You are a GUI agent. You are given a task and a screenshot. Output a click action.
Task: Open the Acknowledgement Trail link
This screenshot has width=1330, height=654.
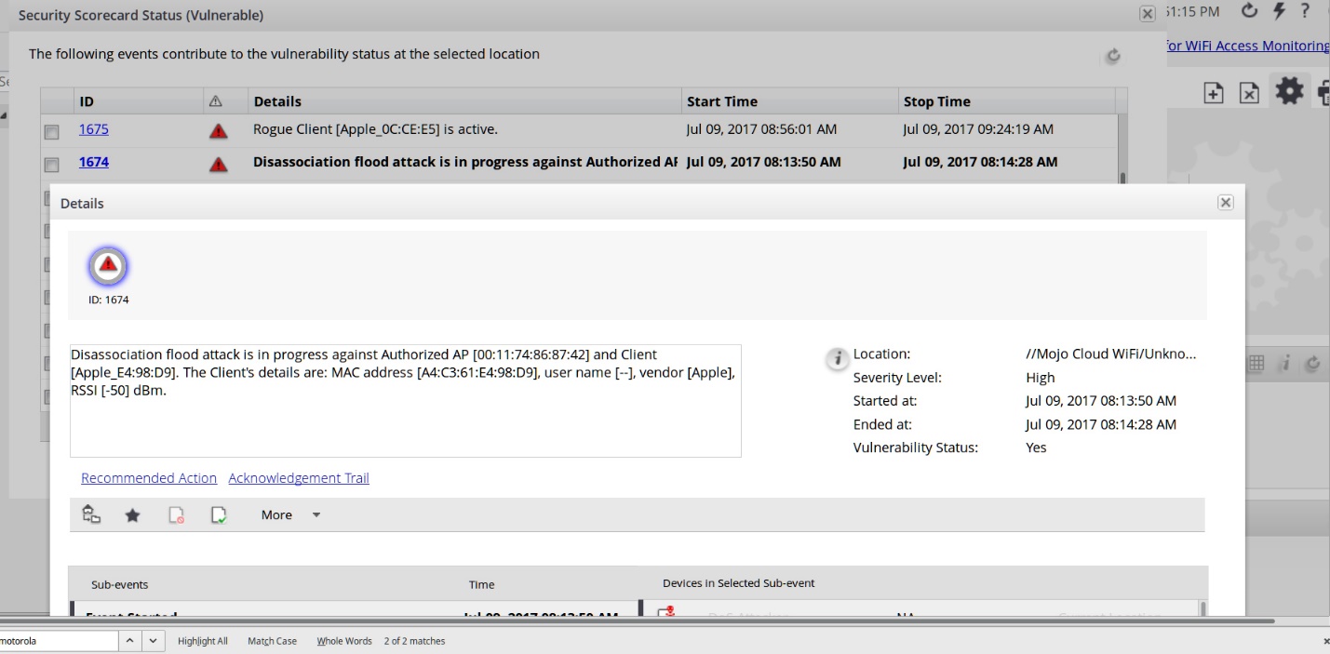(x=299, y=478)
